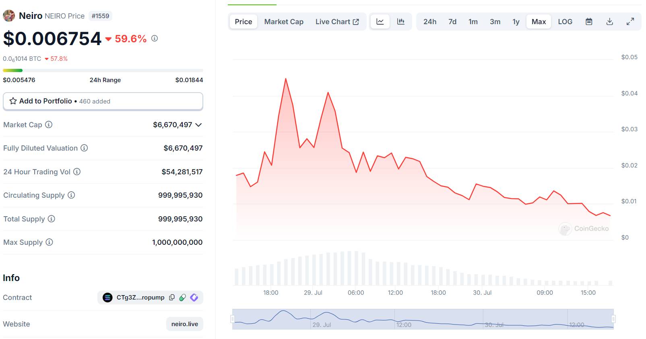The height and width of the screenshot is (339, 646).
Task: Open the calendar date range picker
Action: [x=589, y=22]
